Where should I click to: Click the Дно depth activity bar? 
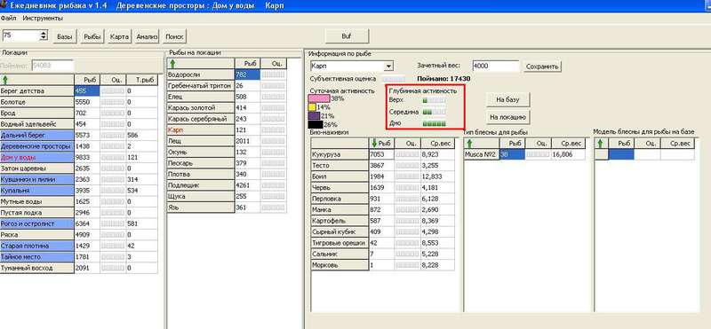point(435,123)
